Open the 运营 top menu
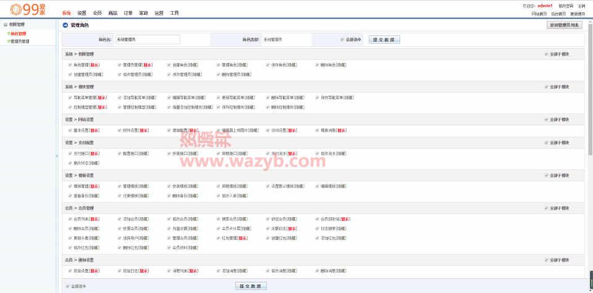Viewport: 593px width, 293px height. (159, 13)
